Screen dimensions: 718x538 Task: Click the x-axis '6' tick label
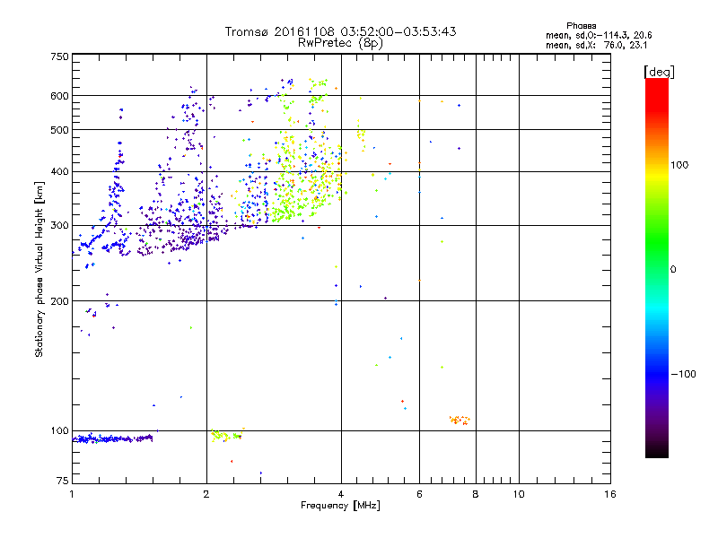coord(419,494)
